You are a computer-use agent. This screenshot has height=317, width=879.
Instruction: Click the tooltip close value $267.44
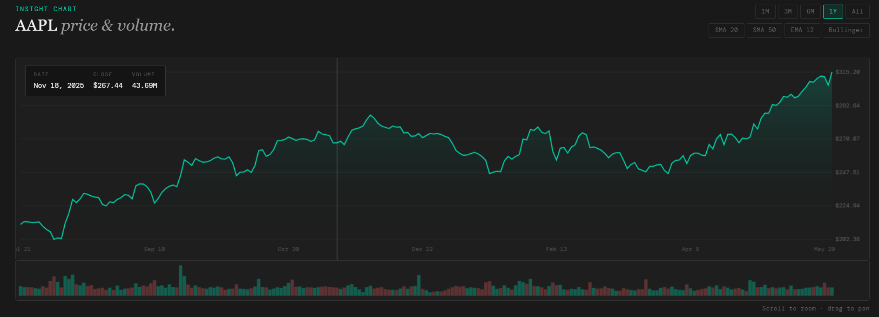pos(108,86)
